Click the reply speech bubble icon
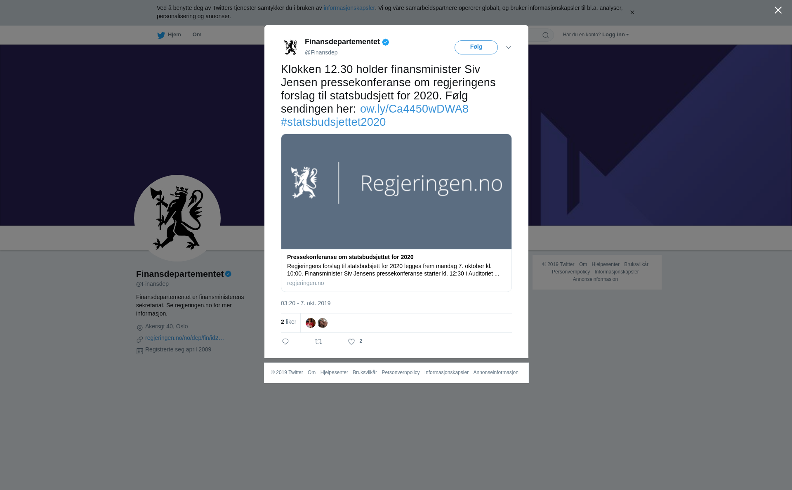 [285, 342]
